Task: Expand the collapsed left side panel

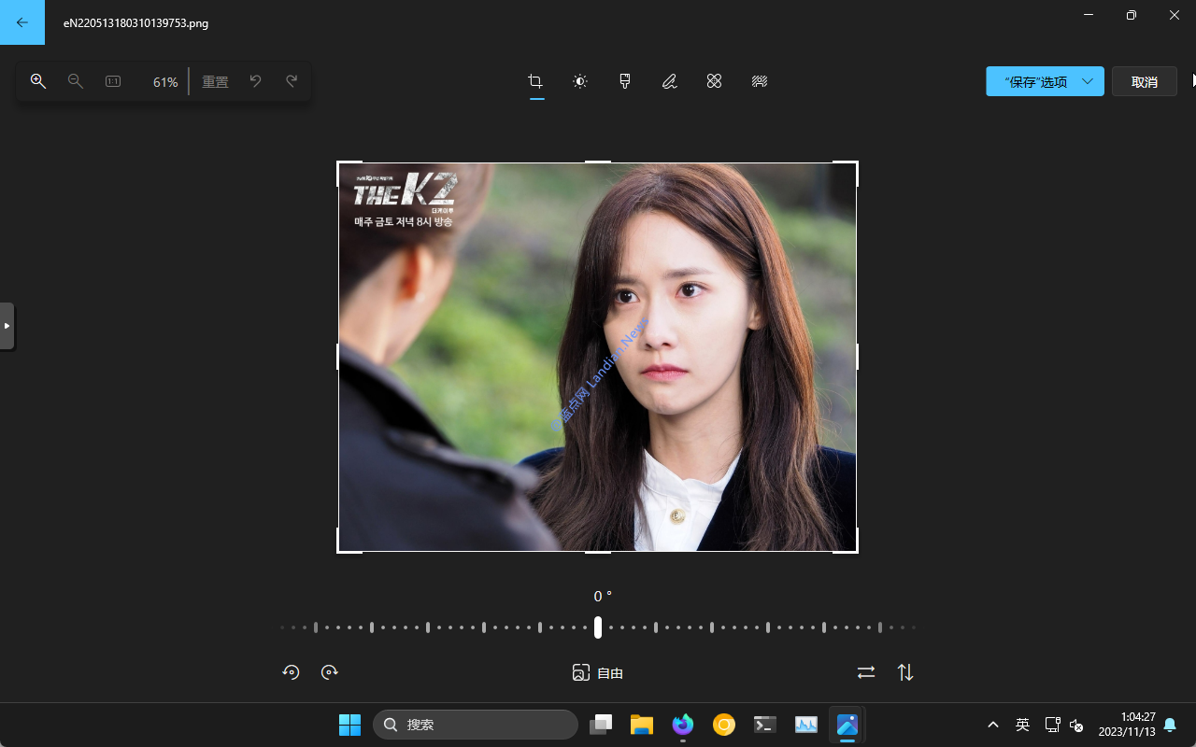Action: 7,326
